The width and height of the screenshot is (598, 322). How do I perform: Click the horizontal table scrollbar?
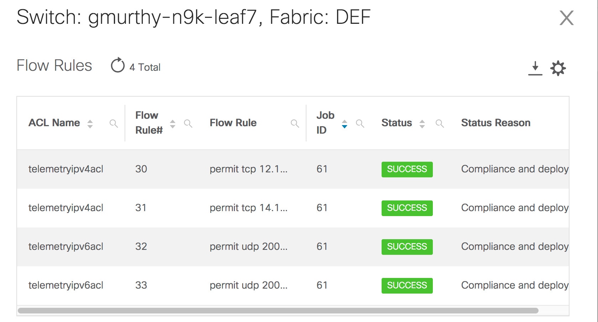coord(278,311)
